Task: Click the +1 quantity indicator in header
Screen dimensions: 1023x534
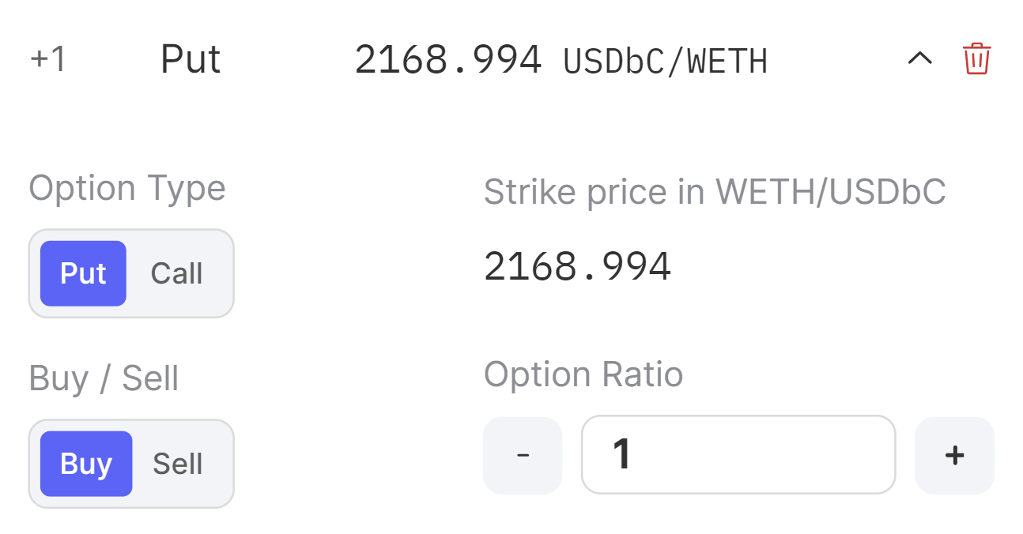Action: [47, 60]
